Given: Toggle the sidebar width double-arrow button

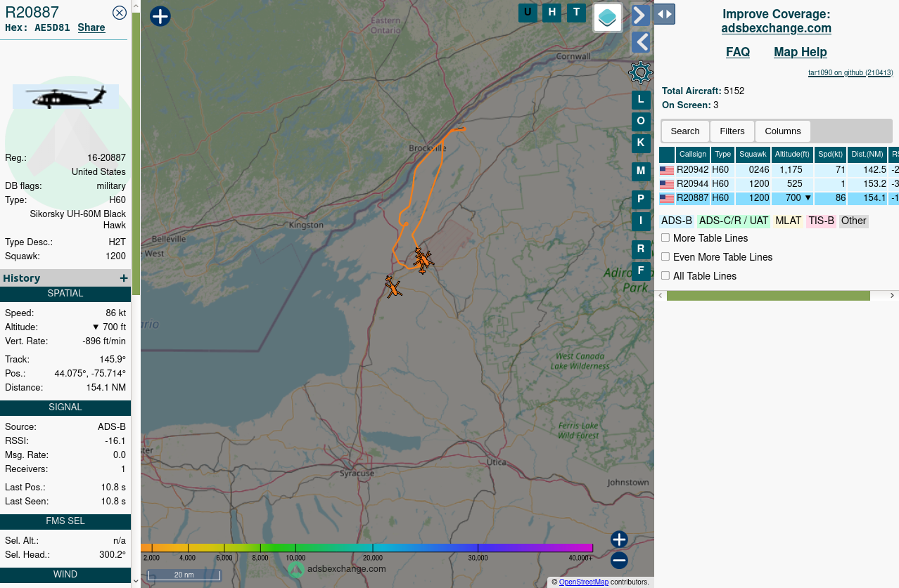Looking at the screenshot, I should point(664,13).
